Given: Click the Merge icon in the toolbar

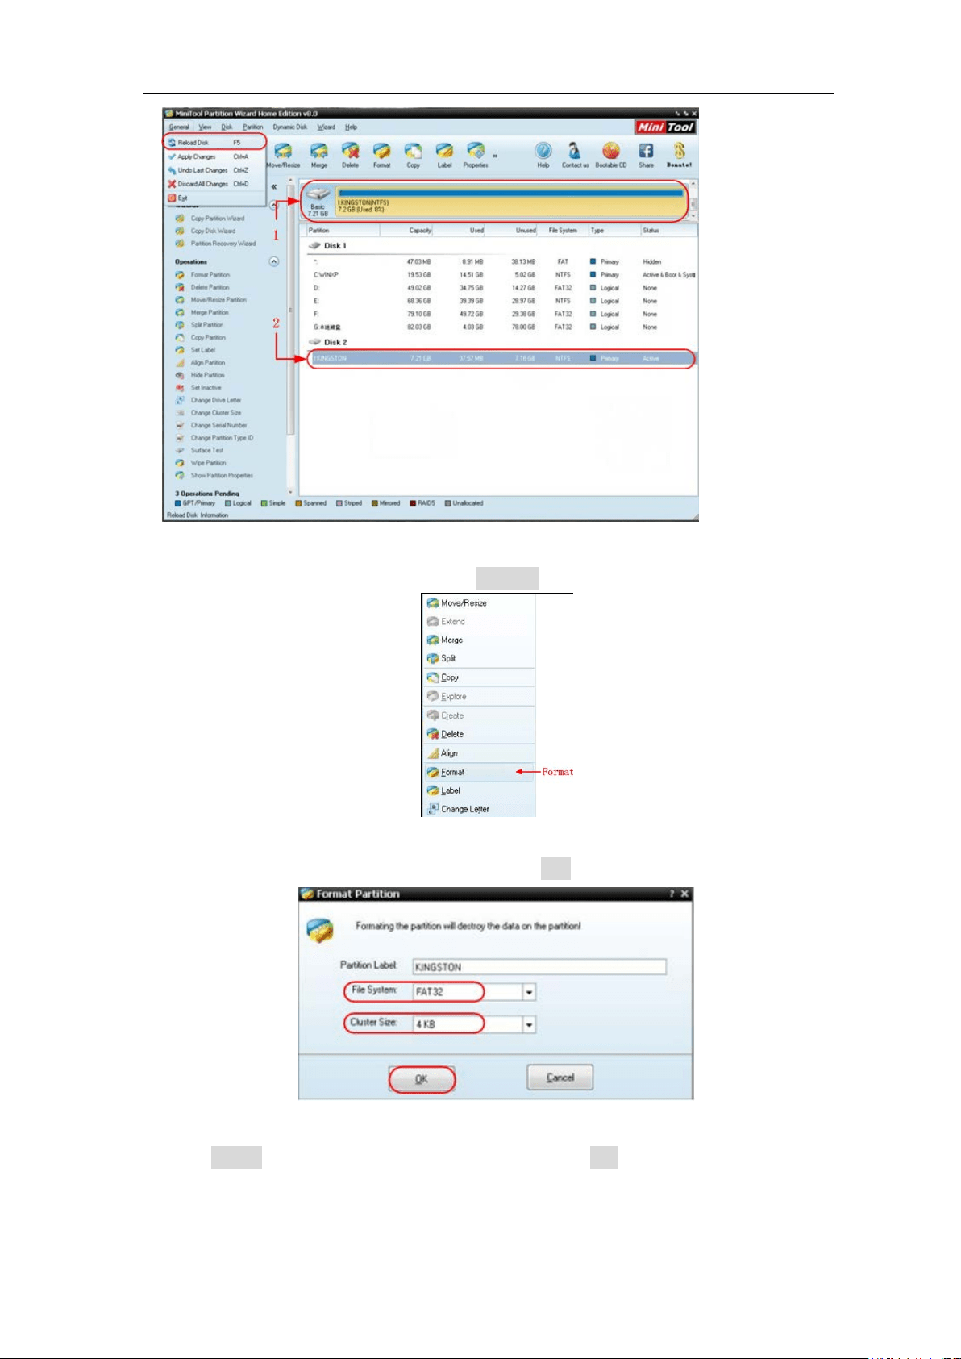Looking at the screenshot, I should click(x=319, y=155).
